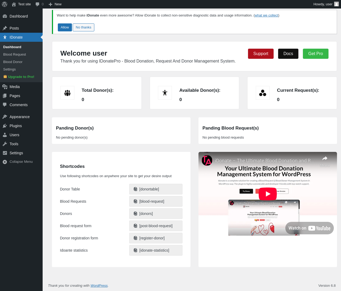Click the crown icon beside Upgrade to Pro
The height and width of the screenshot is (291, 341).
pyautogui.click(x=5, y=77)
